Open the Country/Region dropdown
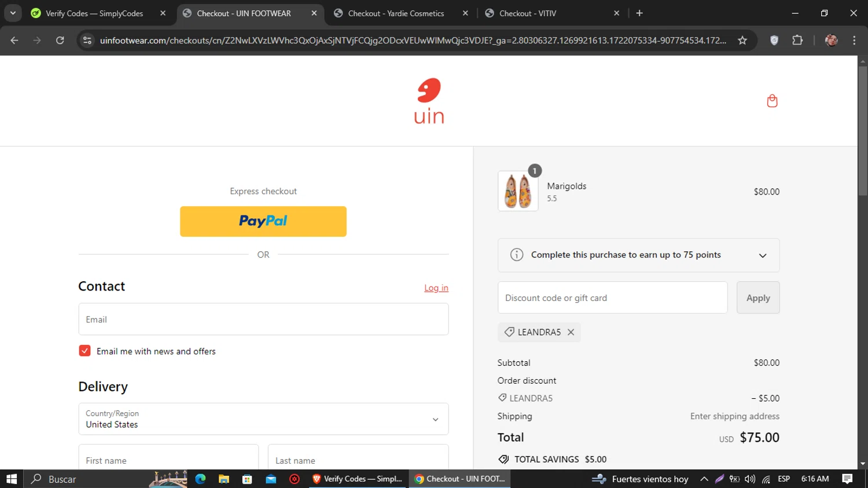868x488 pixels. (x=263, y=419)
